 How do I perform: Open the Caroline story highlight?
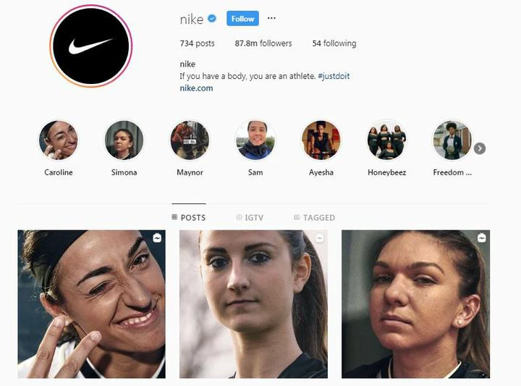[59, 140]
